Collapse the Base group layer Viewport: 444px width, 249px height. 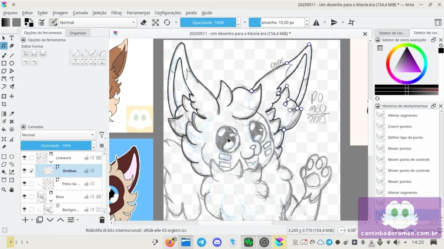tap(51, 201)
